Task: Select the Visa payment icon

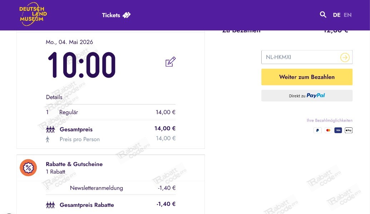Action: [338, 130]
